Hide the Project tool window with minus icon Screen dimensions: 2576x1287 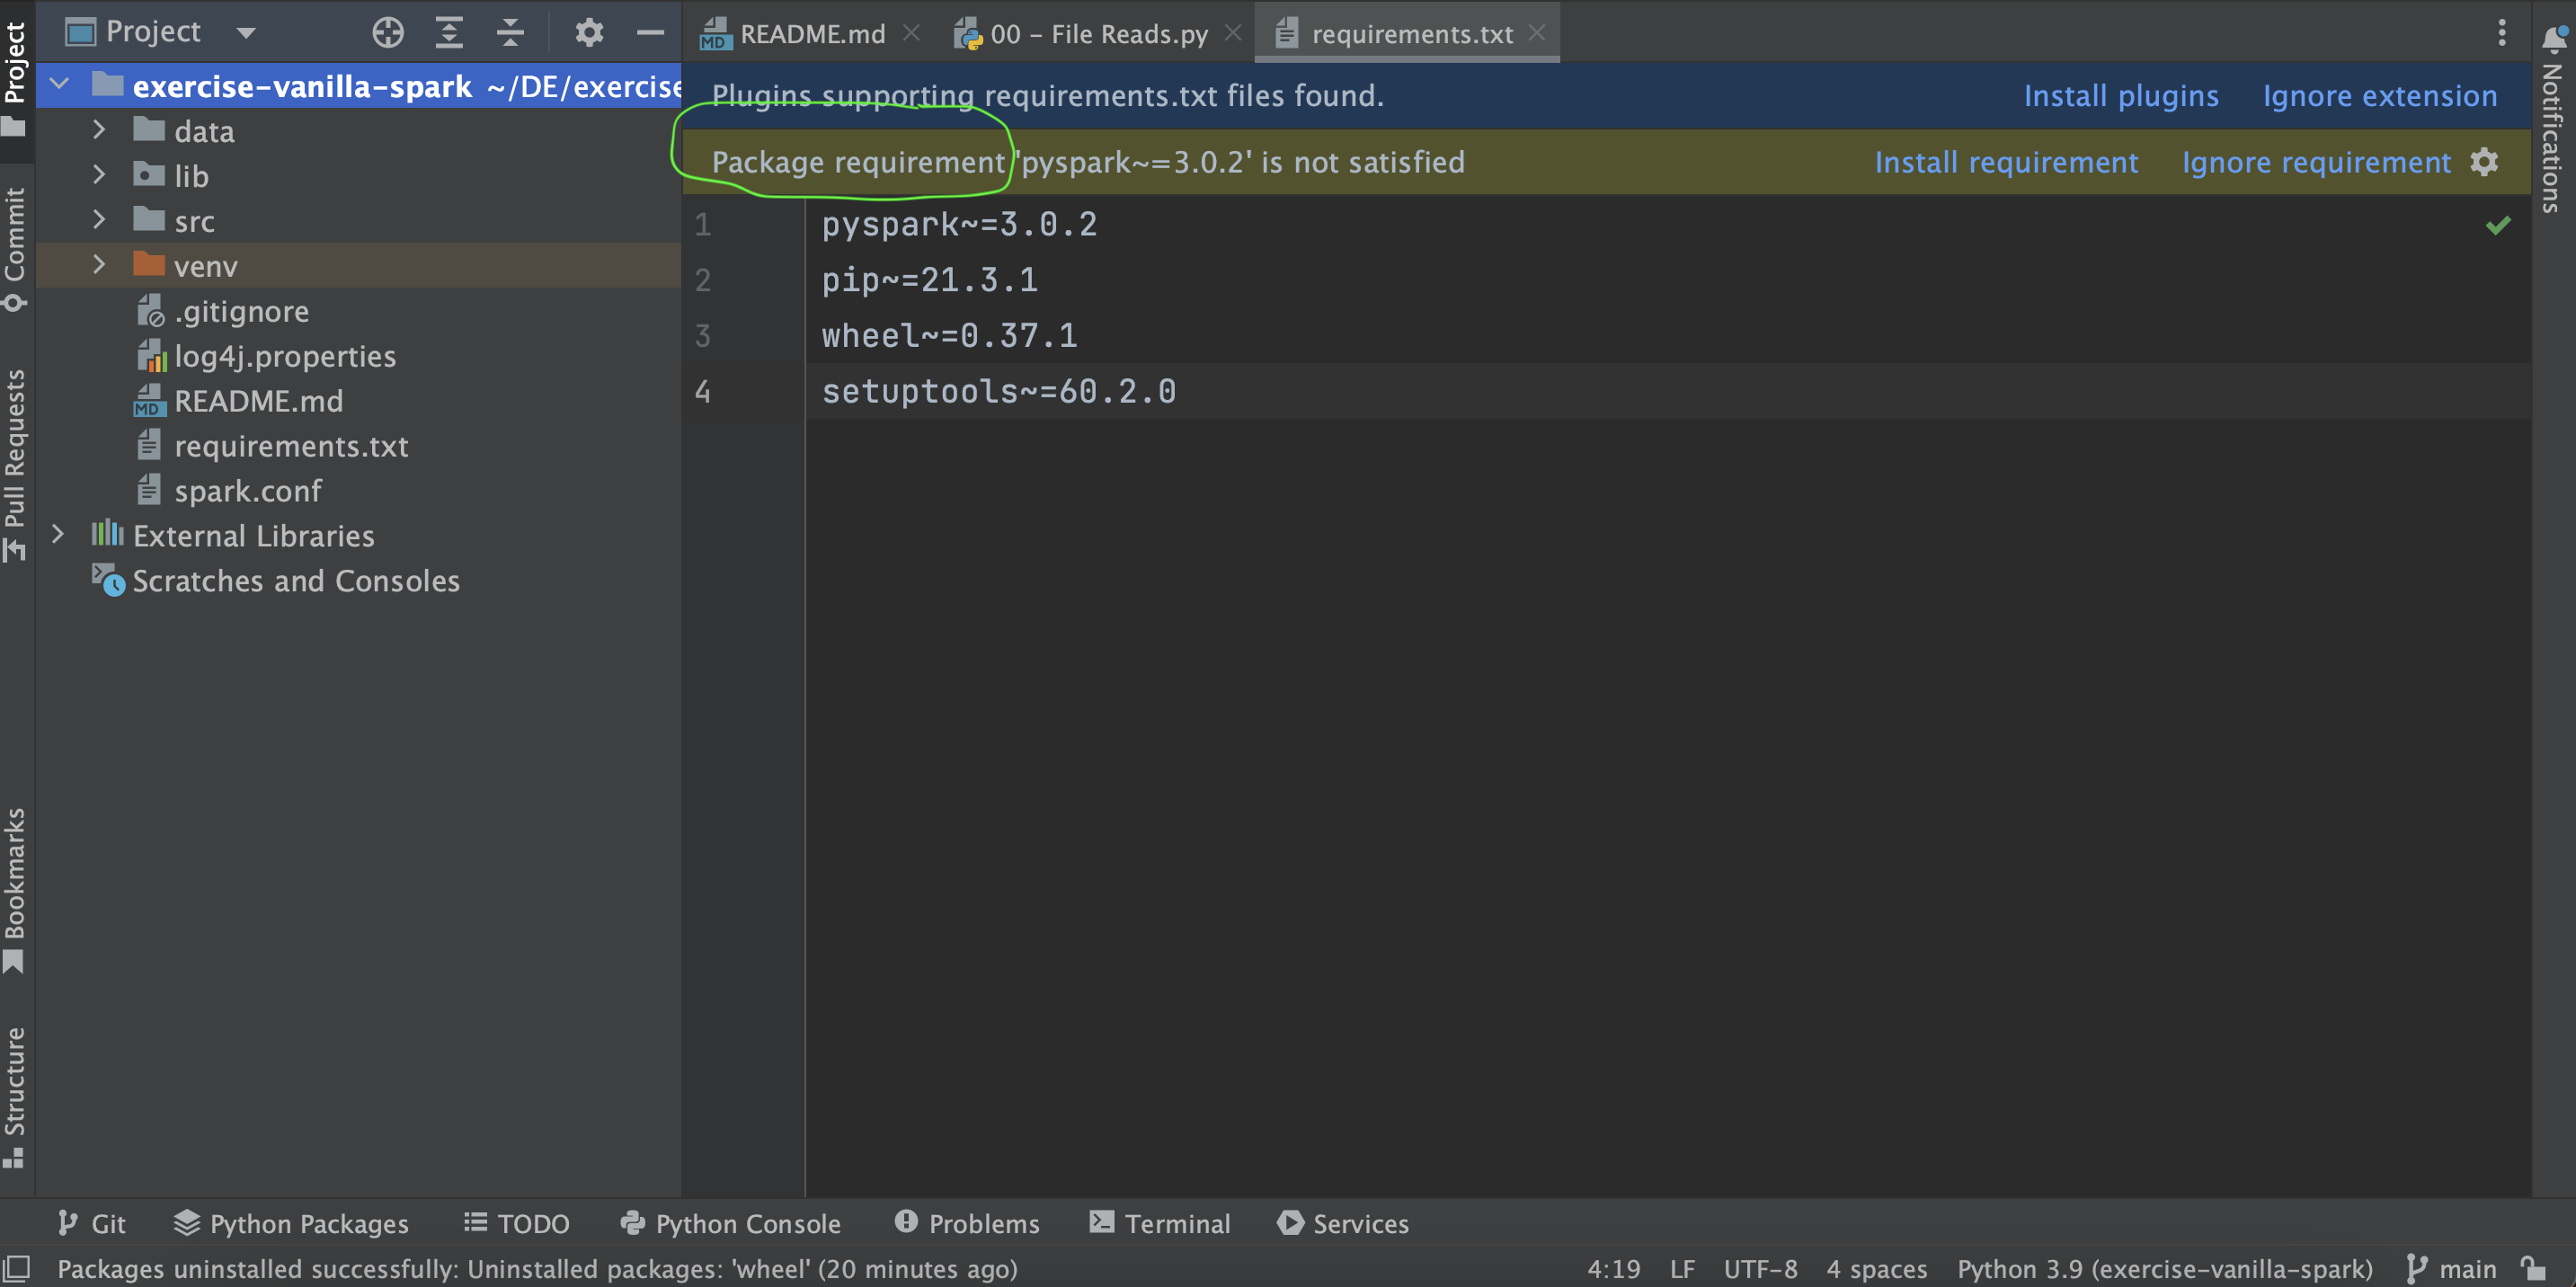tap(650, 33)
